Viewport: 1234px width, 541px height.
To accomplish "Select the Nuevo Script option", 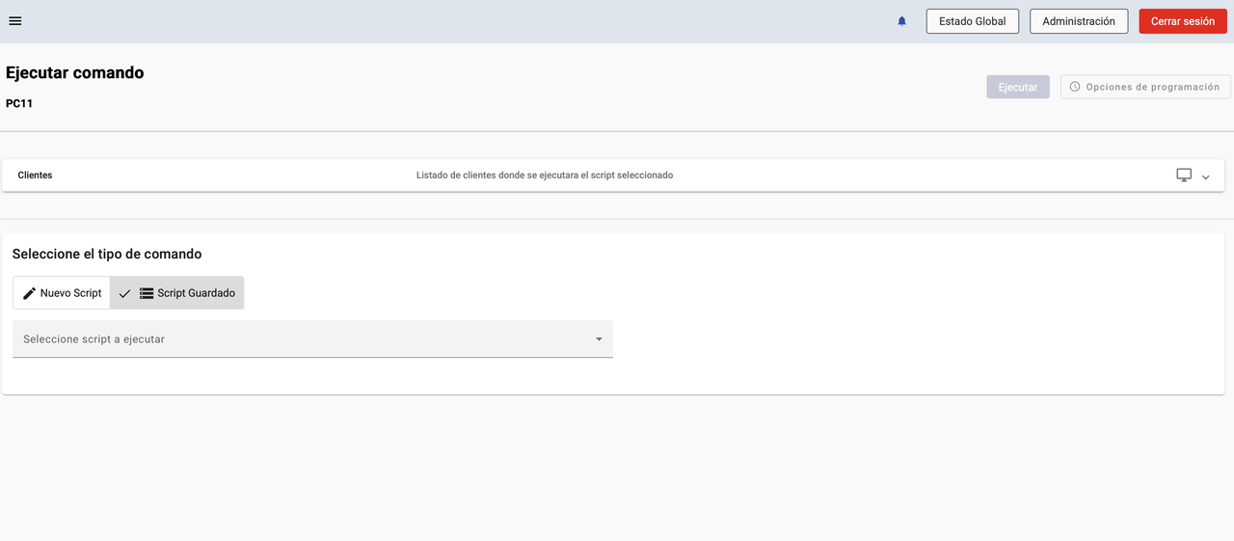I will tap(62, 293).
